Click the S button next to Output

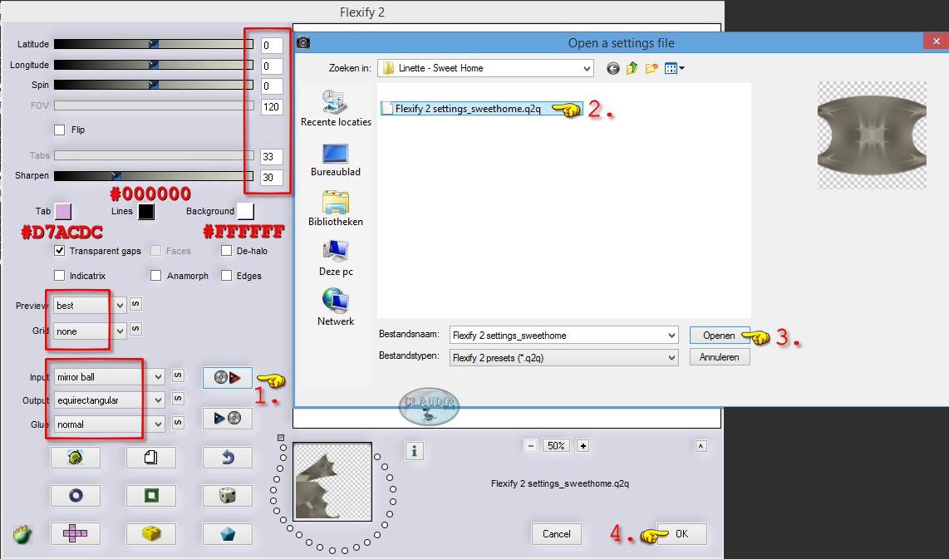tap(178, 399)
